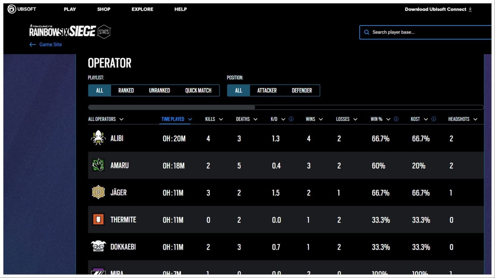The image size is (495, 278).
Task: Click the magnifier icon in the search bar
Action: pyautogui.click(x=367, y=32)
